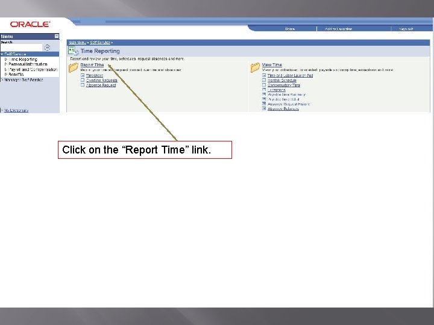Click Add to Favorites in top bar
The width and height of the screenshot is (434, 325).
pos(338,29)
